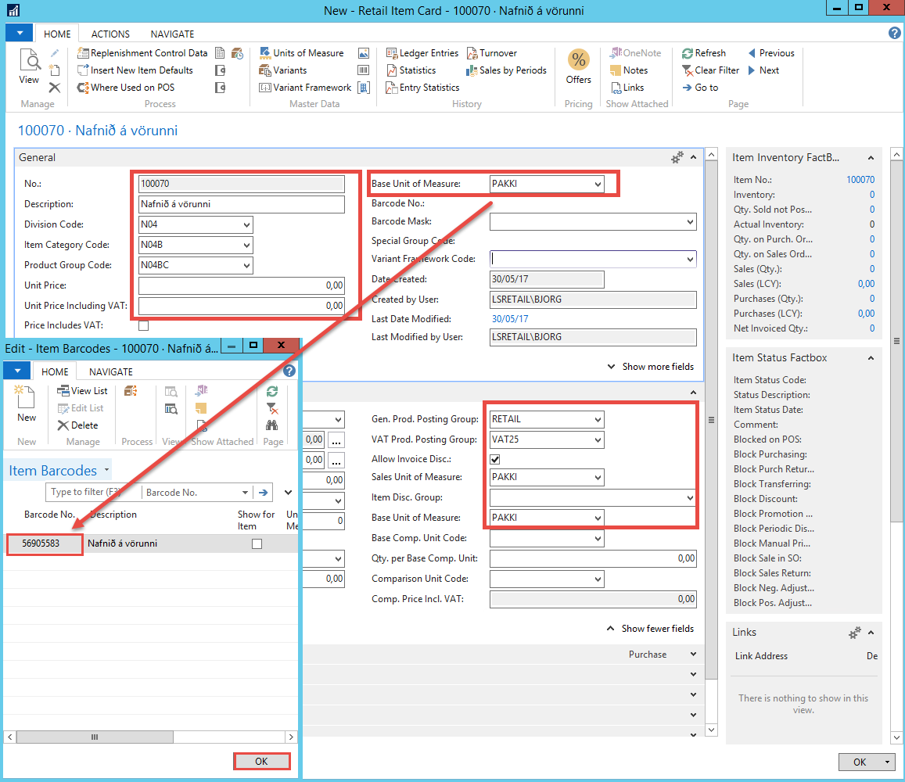
Task: Collapse the Item Status Factbox
Action: 871,358
